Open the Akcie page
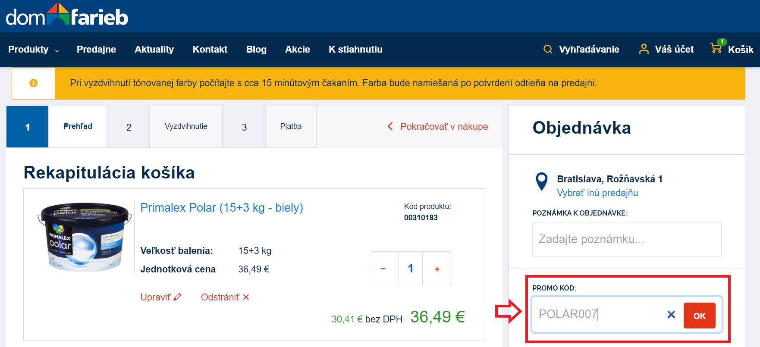Viewport: 760px width, 347px height. coord(298,50)
